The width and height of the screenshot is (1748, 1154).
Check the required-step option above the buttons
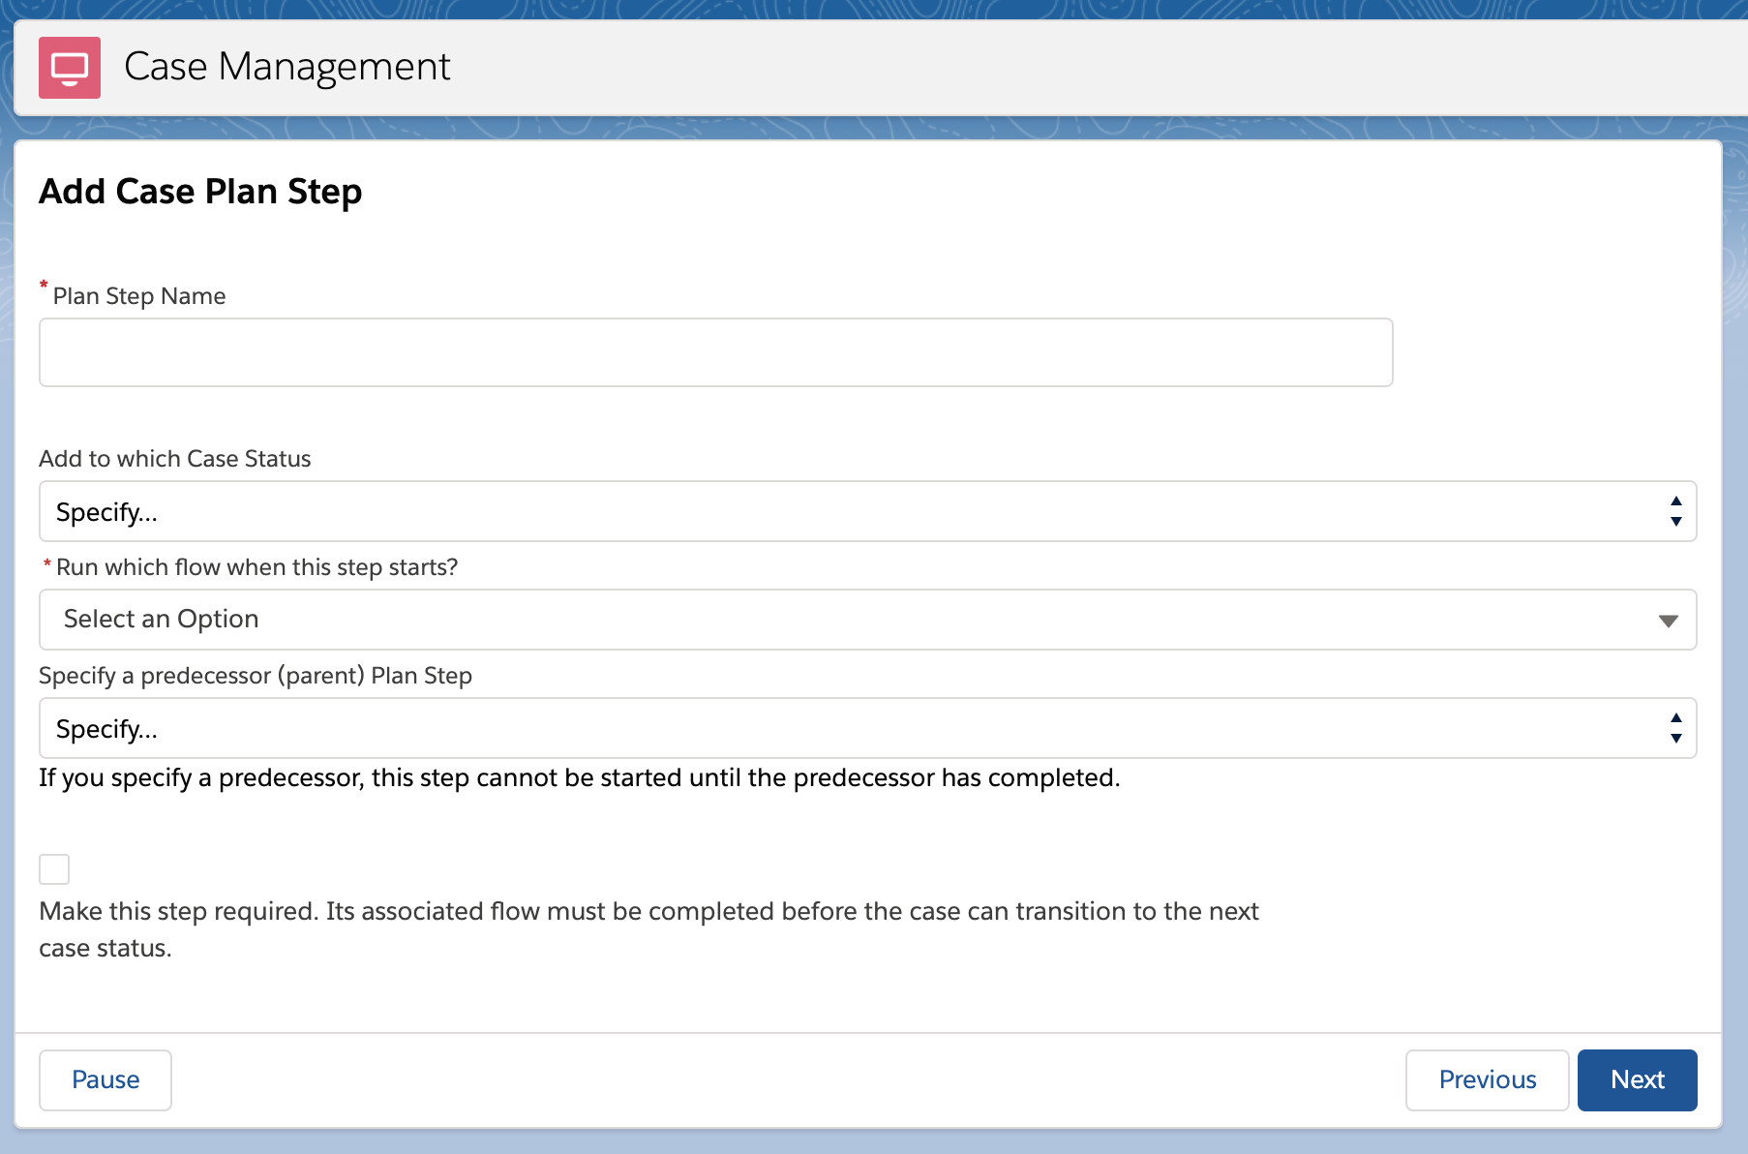(54, 868)
